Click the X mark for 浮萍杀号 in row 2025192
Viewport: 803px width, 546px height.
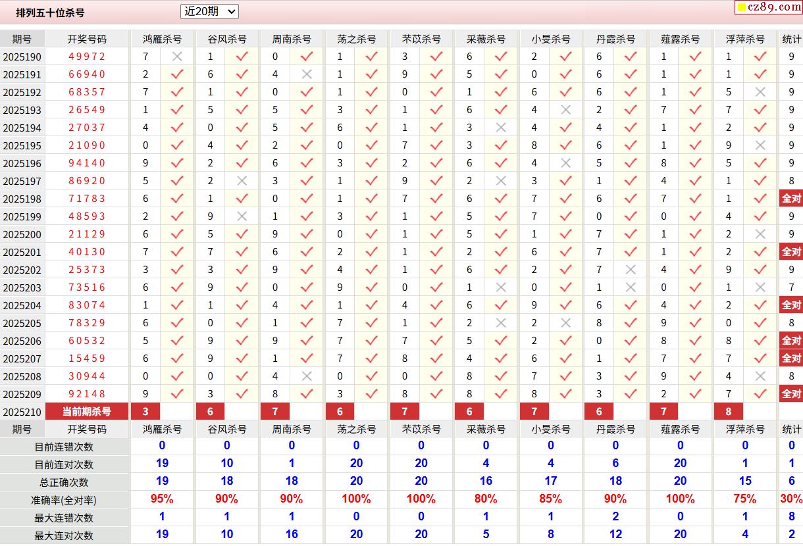(x=760, y=92)
